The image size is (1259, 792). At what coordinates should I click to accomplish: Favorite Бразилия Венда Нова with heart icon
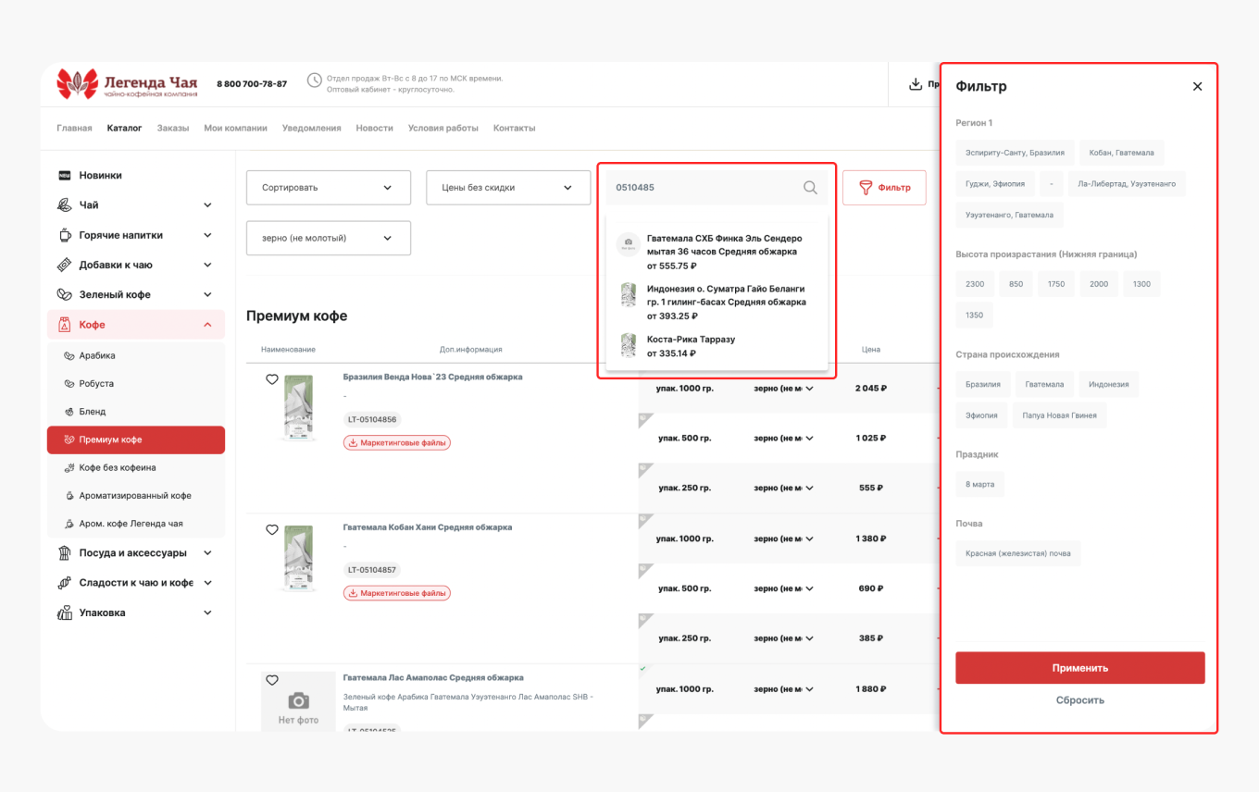click(272, 379)
